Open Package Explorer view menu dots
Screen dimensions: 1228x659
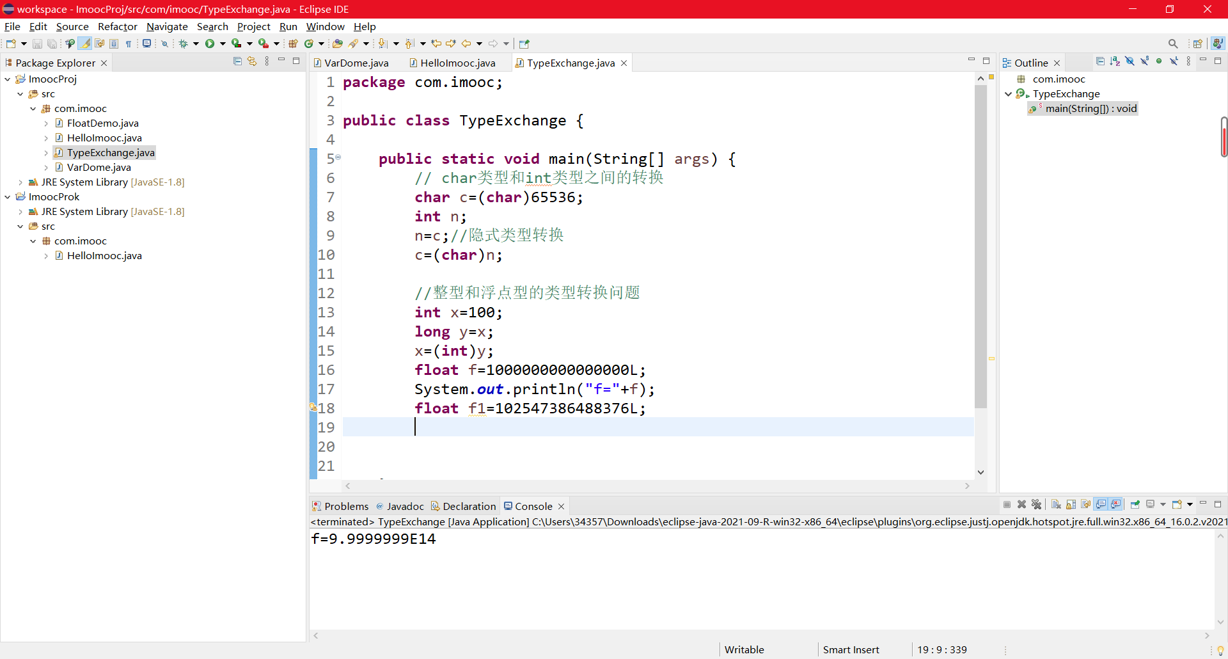point(267,61)
